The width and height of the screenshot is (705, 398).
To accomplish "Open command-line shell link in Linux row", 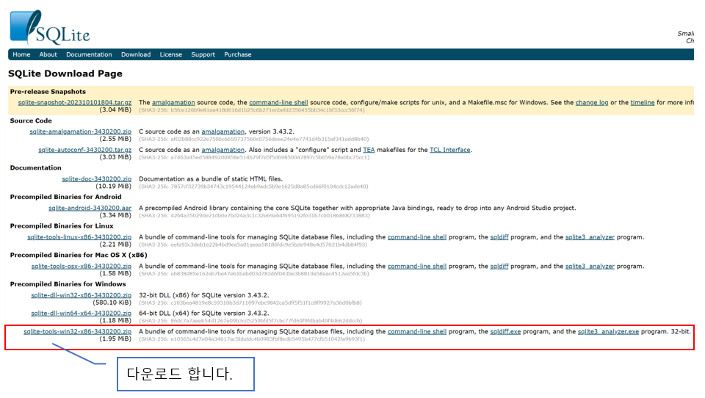I will [x=417, y=237].
